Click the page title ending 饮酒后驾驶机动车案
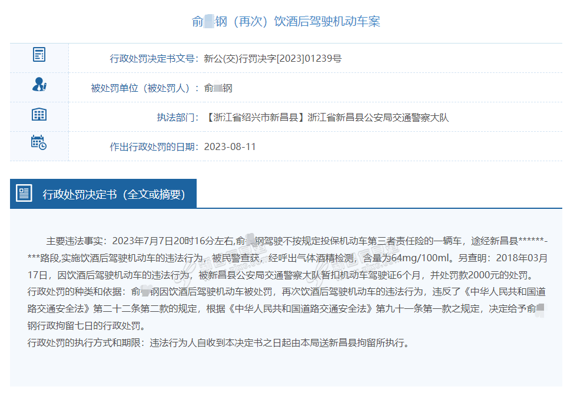 (286, 22)
